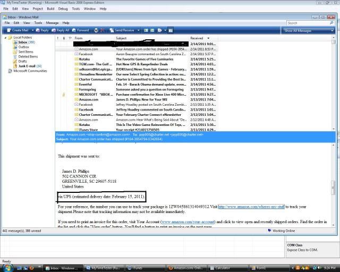340x272 pixels.
Task: Open the Windows Mail File menu
Action: (7, 23)
